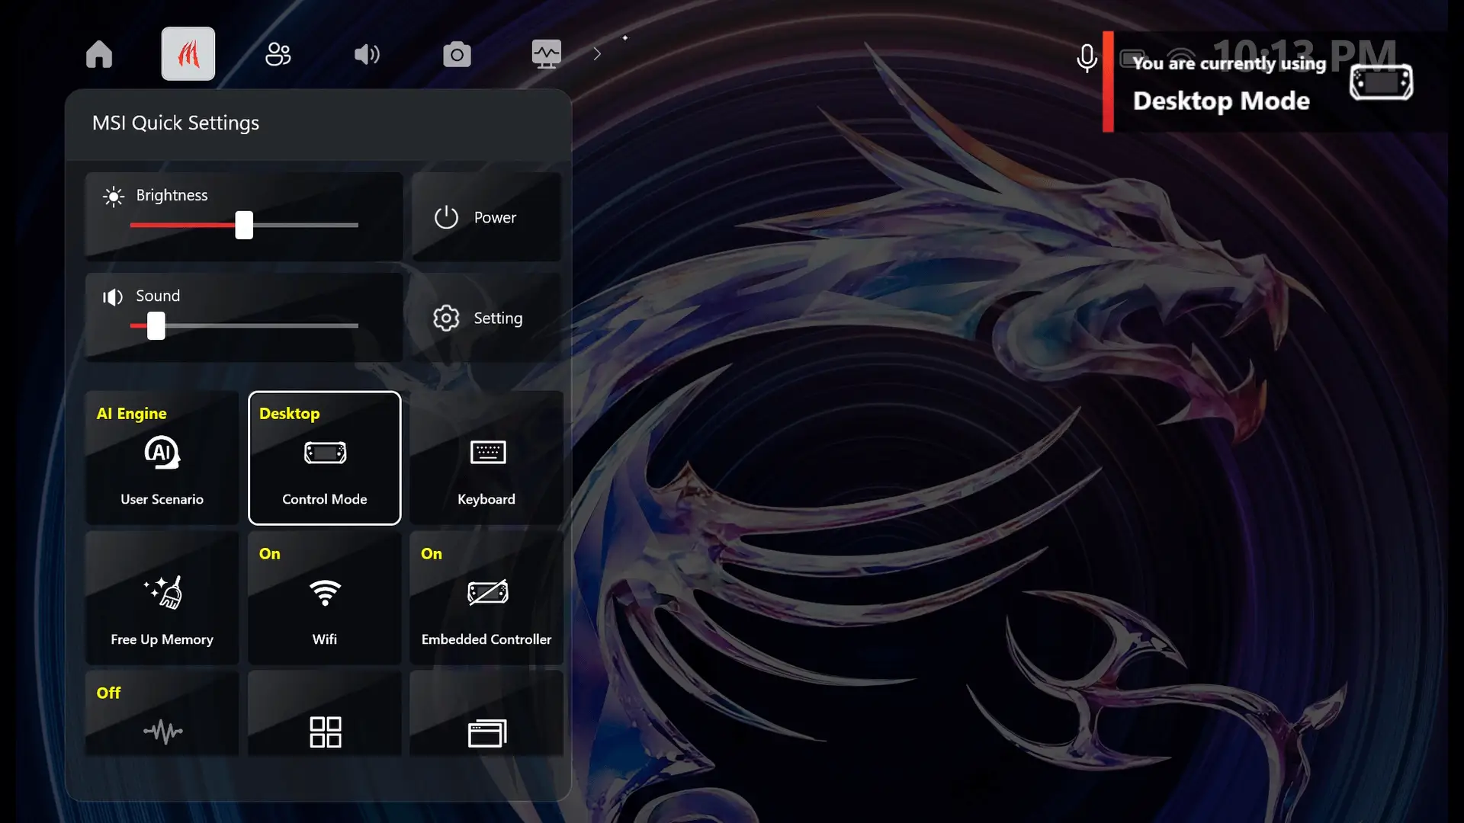Open the Home tab icon
This screenshot has width=1464, height=823.
[99, 54]
